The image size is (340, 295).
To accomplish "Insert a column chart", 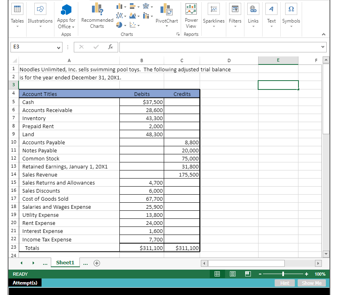I will pyautogui.click(x=119, y=6).
